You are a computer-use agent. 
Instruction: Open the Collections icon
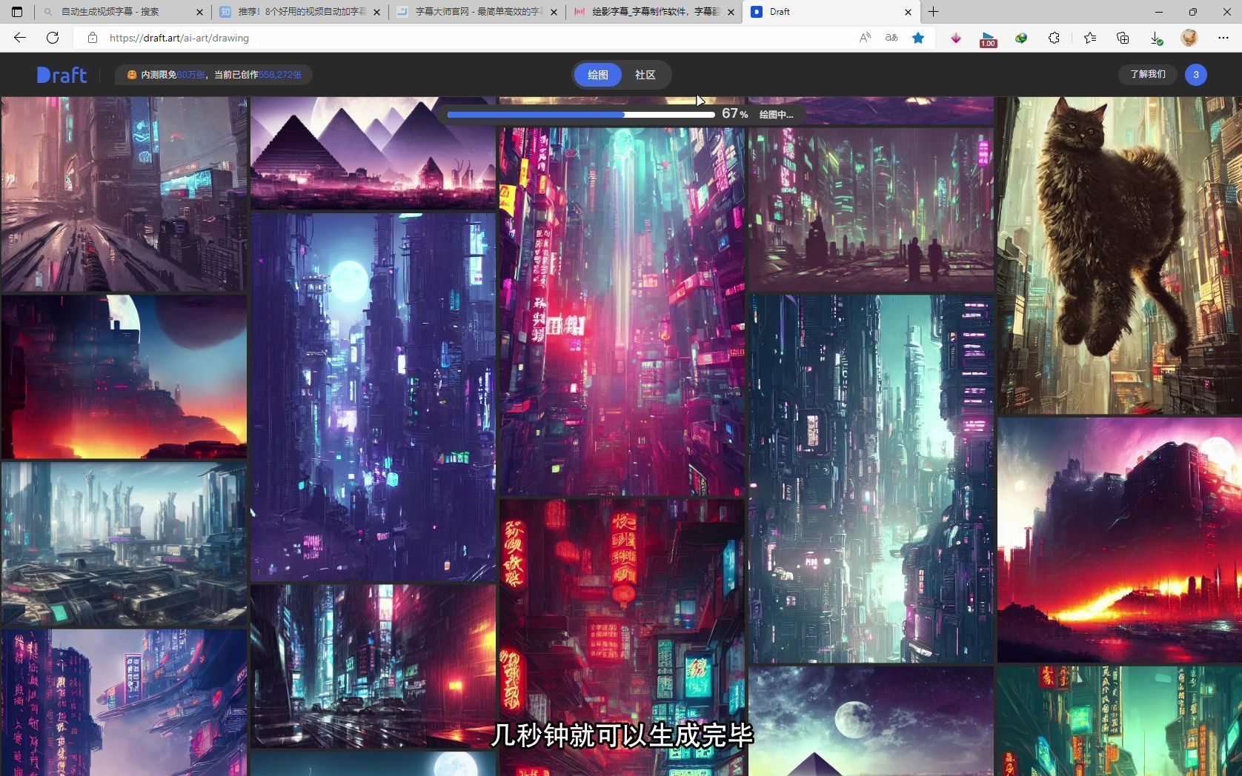1123,38
